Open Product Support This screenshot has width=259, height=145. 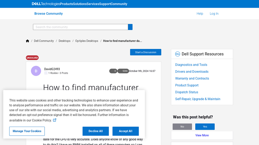(187, 85)
